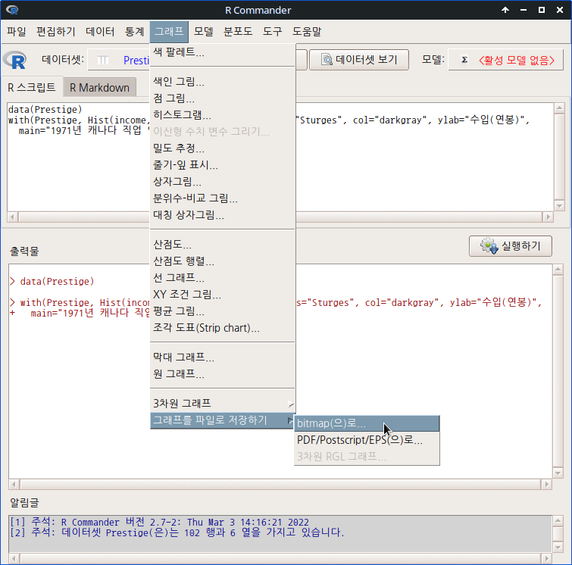The height and width of the screenshot is (565, 572).
Task: Select 밀도 추정... menu item
Action: click(222, 148)
